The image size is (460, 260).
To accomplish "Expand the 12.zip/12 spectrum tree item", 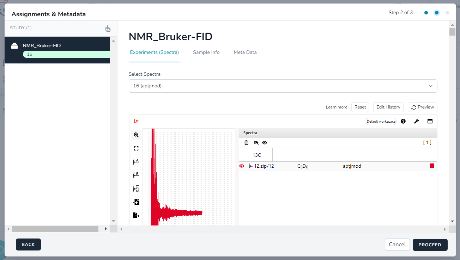I will pos(250,166).
